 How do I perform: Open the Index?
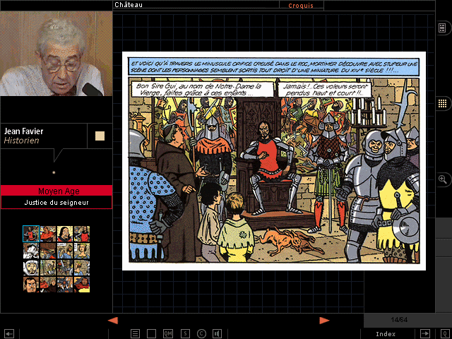click(386, 334)
